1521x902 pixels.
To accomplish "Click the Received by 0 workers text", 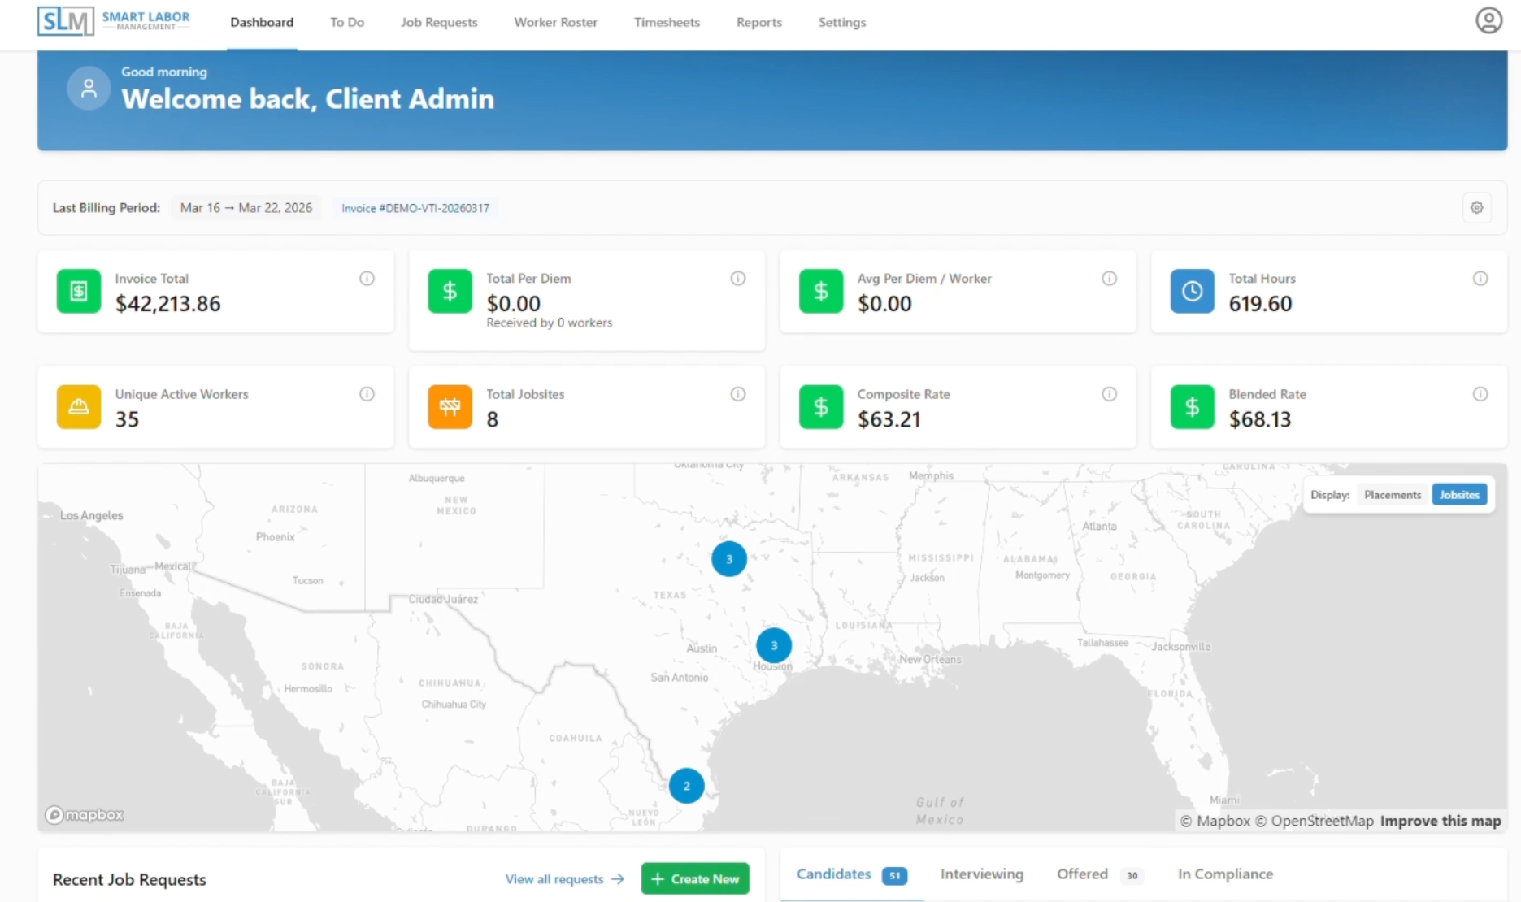I will click(x=549, y=323).
